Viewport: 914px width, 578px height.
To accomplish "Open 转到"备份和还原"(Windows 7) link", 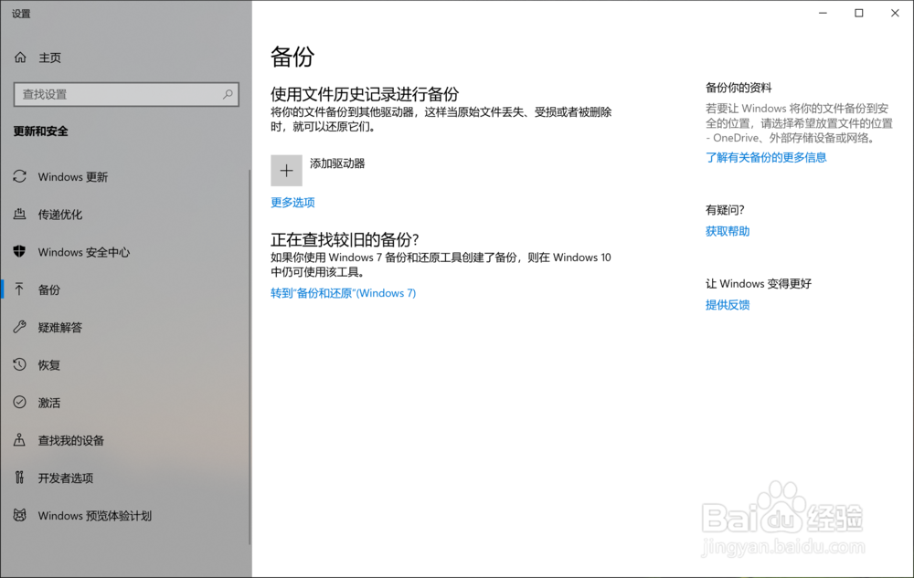I will [x=344, y=293].
